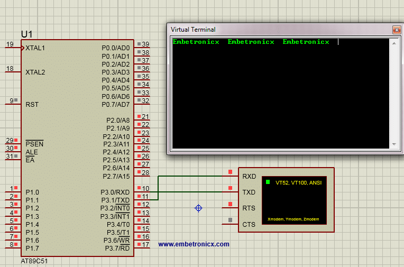Click the 'Xmodem, Ymodem, Zmodem' display text
404x267 pixels.
pyautogui.click(x=293, y=219)
